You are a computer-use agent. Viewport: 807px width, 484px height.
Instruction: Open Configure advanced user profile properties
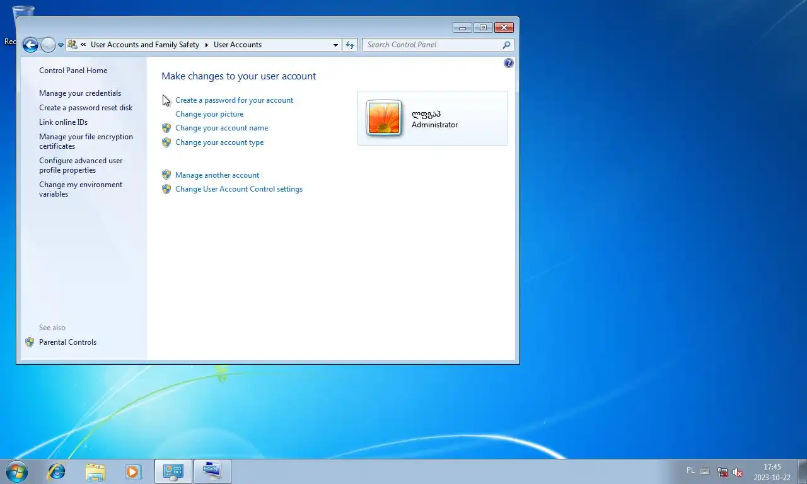pos(81,165)
